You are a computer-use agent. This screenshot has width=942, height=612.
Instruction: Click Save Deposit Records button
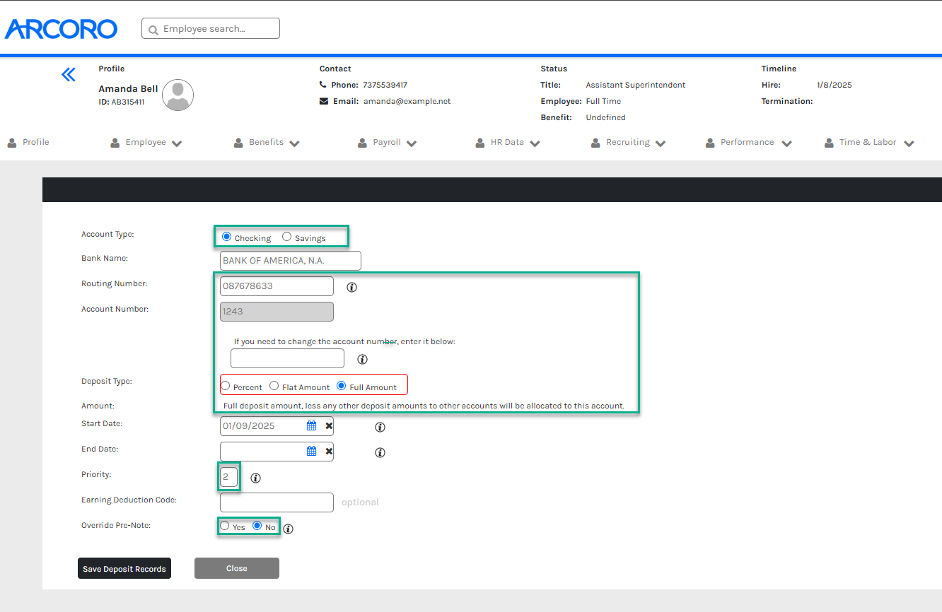(x=124, y=568)
